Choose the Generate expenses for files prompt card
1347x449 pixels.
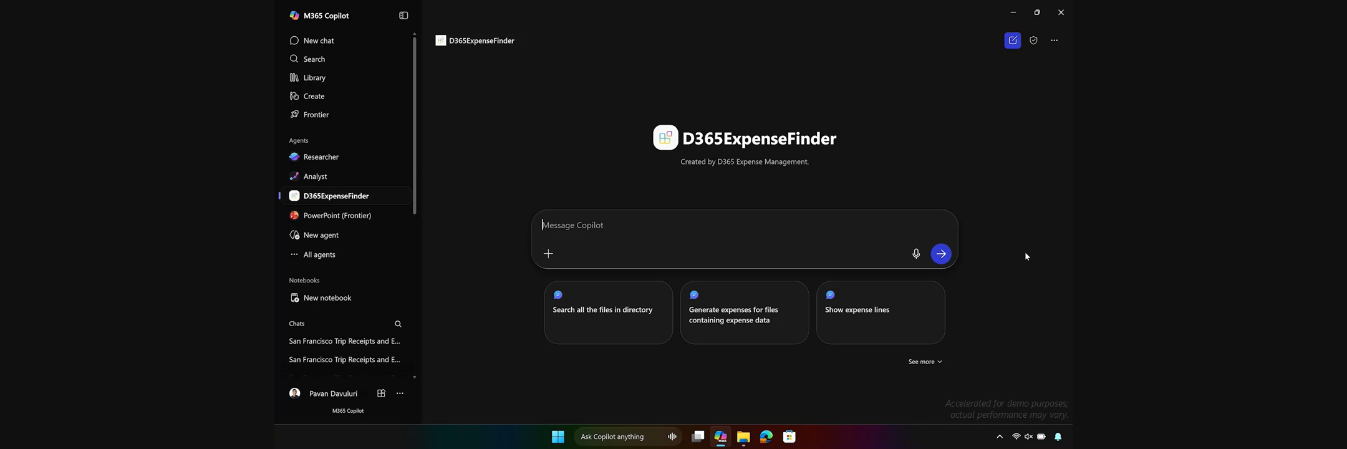pyautogui.click(x=745, y=312)
